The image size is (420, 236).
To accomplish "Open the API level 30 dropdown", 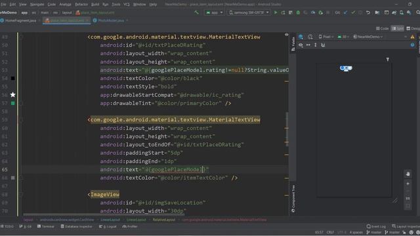I will [343, 37].
